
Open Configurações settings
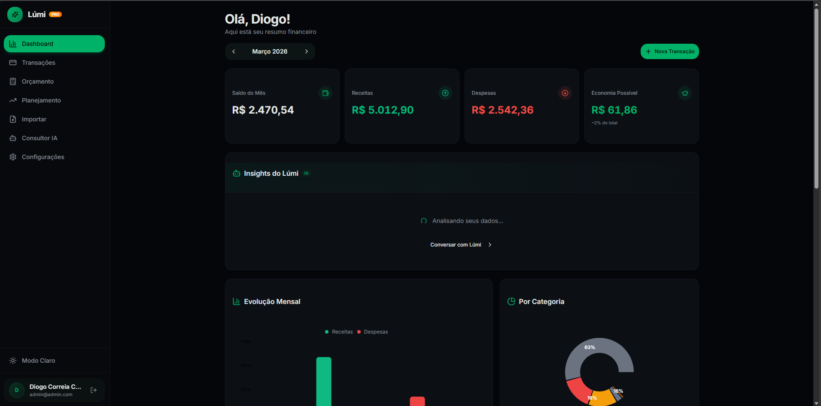click(54, 157)
